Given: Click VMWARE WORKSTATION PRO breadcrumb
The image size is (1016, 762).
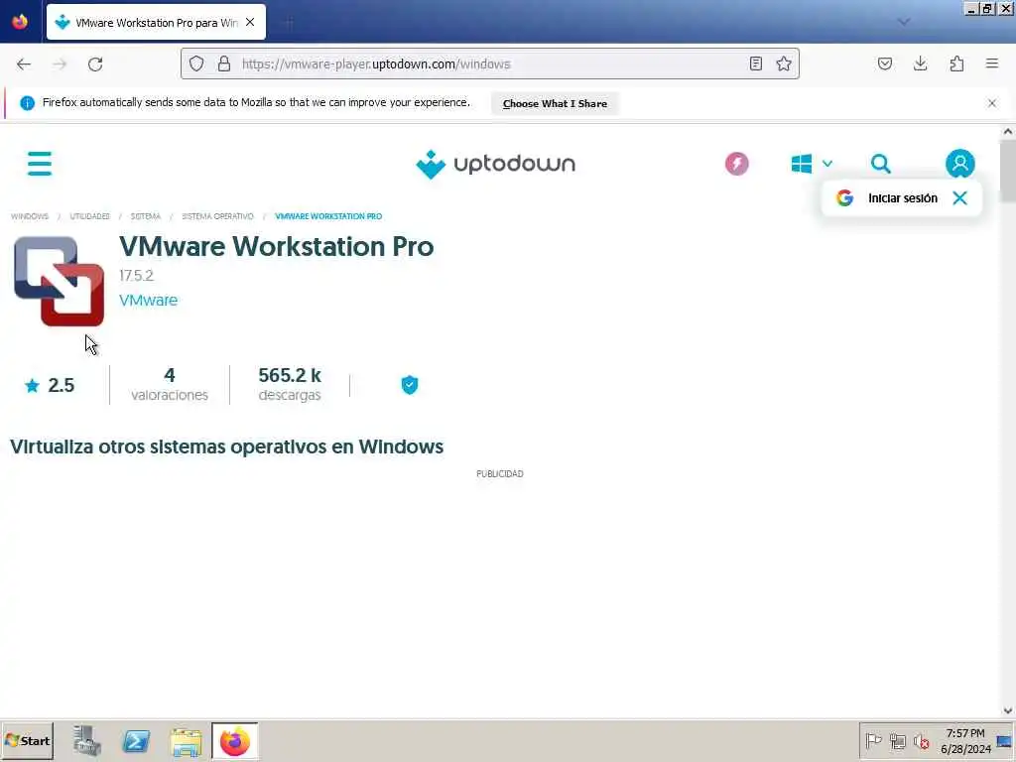Looking at the screenshot, I should click(328, 216).
